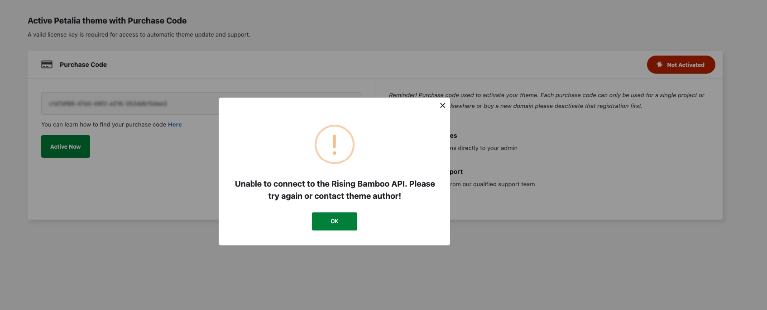Click the partially hidden 'port' heading

[456, 172]
